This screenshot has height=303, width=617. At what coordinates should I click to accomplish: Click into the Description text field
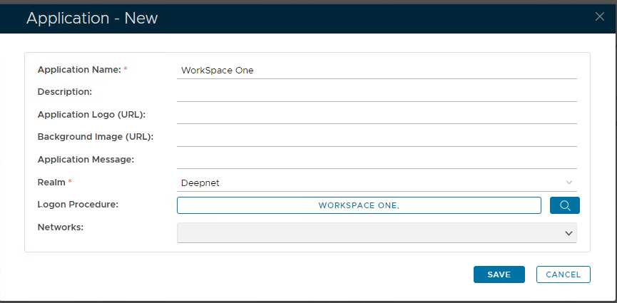(x=377, y=93)
